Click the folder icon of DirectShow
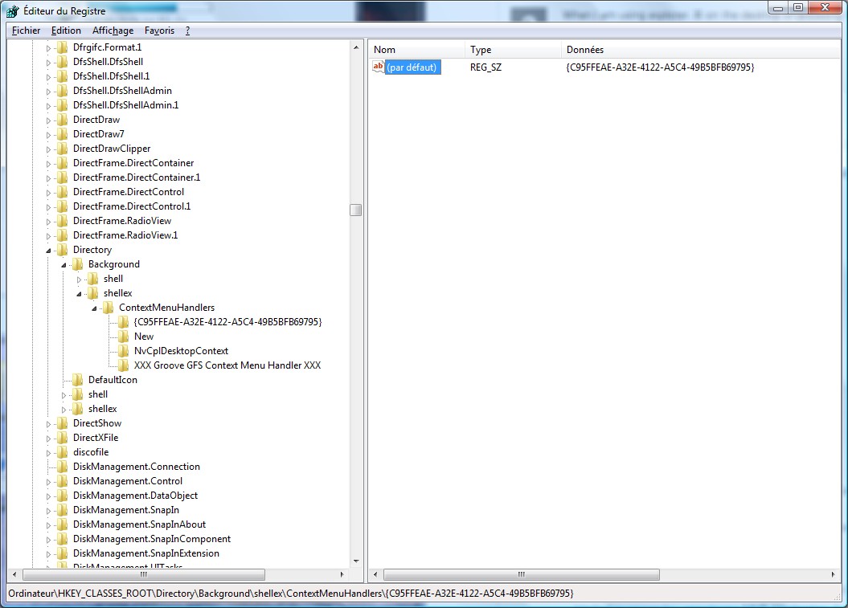Screen dimensions: 848x608 click(63, 423)
